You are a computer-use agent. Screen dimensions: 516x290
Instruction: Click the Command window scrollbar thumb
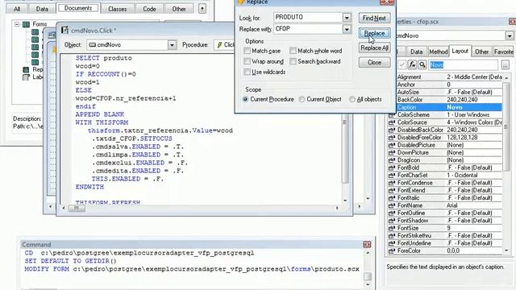tap(368, 276)
